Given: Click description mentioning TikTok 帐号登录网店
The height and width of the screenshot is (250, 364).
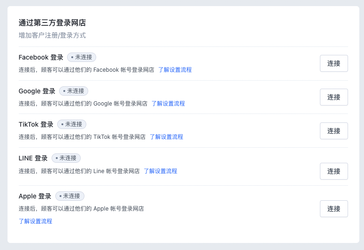Looking at the screenshot, I should click(82, 137).
